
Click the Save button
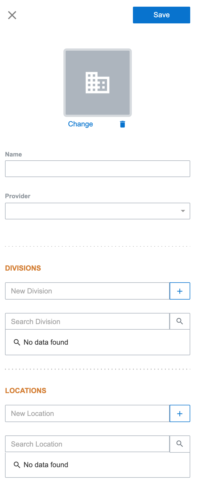click(x=161, y=15)
